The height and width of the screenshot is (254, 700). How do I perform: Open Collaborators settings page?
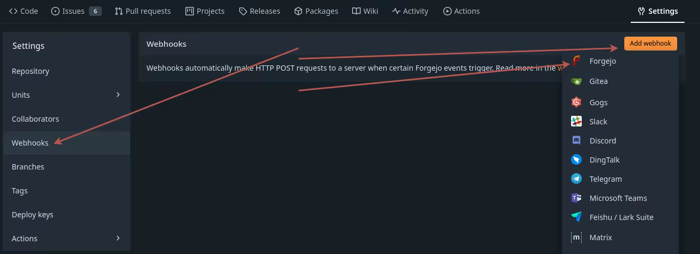click(x=35, y=119)
